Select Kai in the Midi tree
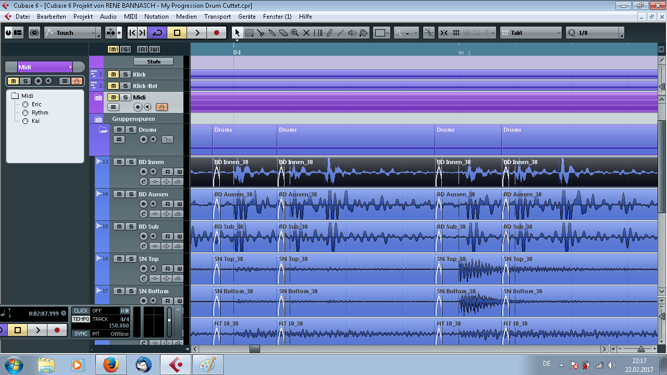The image size is (667, 375). tap(35, 121)
